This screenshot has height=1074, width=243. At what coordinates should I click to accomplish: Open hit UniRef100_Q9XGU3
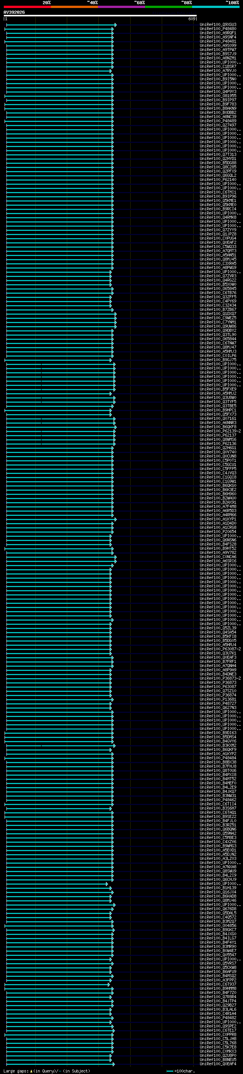[x=218, y=25]
